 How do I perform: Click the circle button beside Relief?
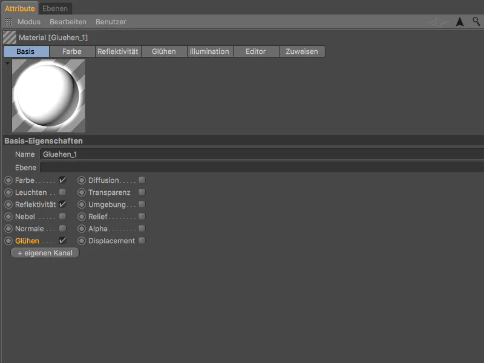click(x=82, y=217)
